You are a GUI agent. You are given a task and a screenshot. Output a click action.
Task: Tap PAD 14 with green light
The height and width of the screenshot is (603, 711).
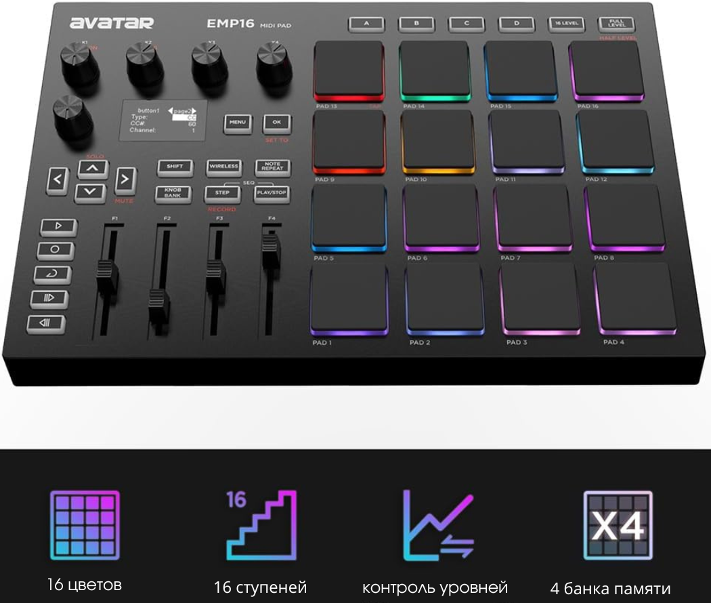435,71
